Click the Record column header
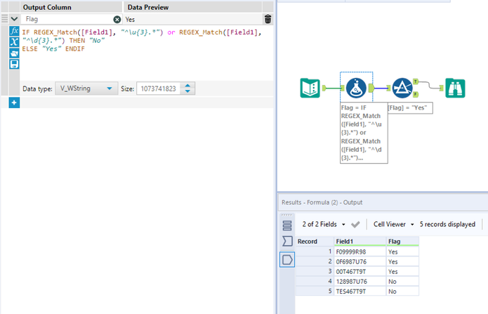Screen dimensions: 488x314 [315, 242]
